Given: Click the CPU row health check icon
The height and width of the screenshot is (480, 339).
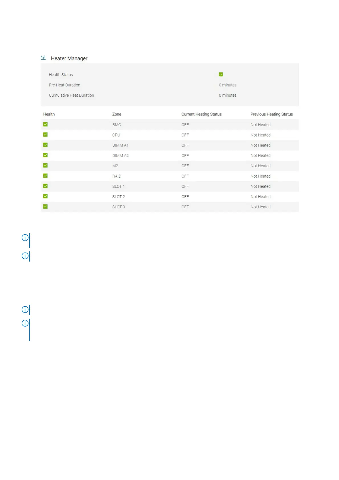Looking at the screenshot, I should [x=45, y=135].
